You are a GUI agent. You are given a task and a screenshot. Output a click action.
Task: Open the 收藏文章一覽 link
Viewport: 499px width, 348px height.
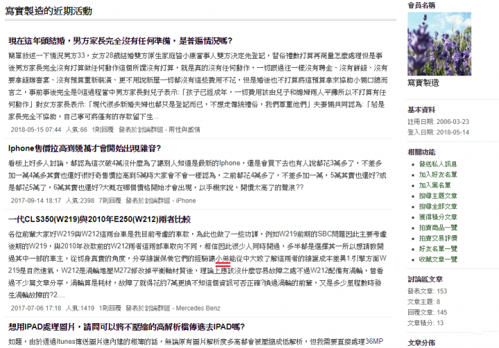(438, 259)
